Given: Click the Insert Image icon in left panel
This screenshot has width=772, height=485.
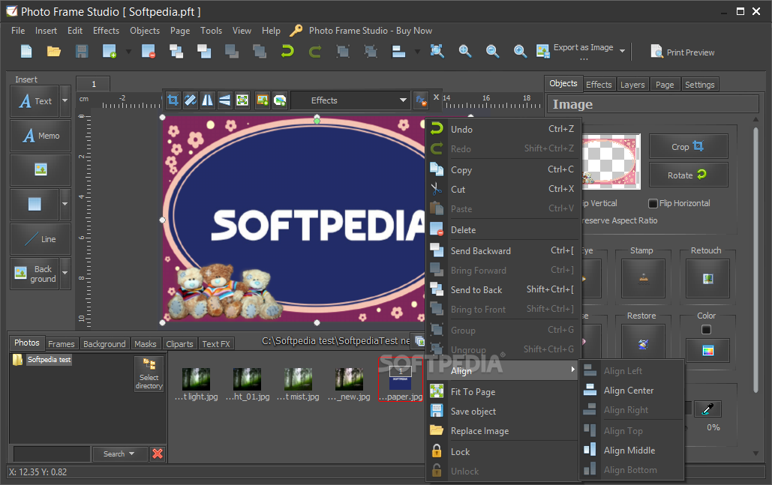Looking at the screenshot, I should pos(41,169).
